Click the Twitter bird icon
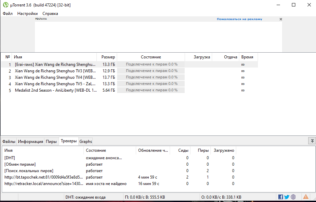Viewport: 316px width, 202px height. click(287, 197)
